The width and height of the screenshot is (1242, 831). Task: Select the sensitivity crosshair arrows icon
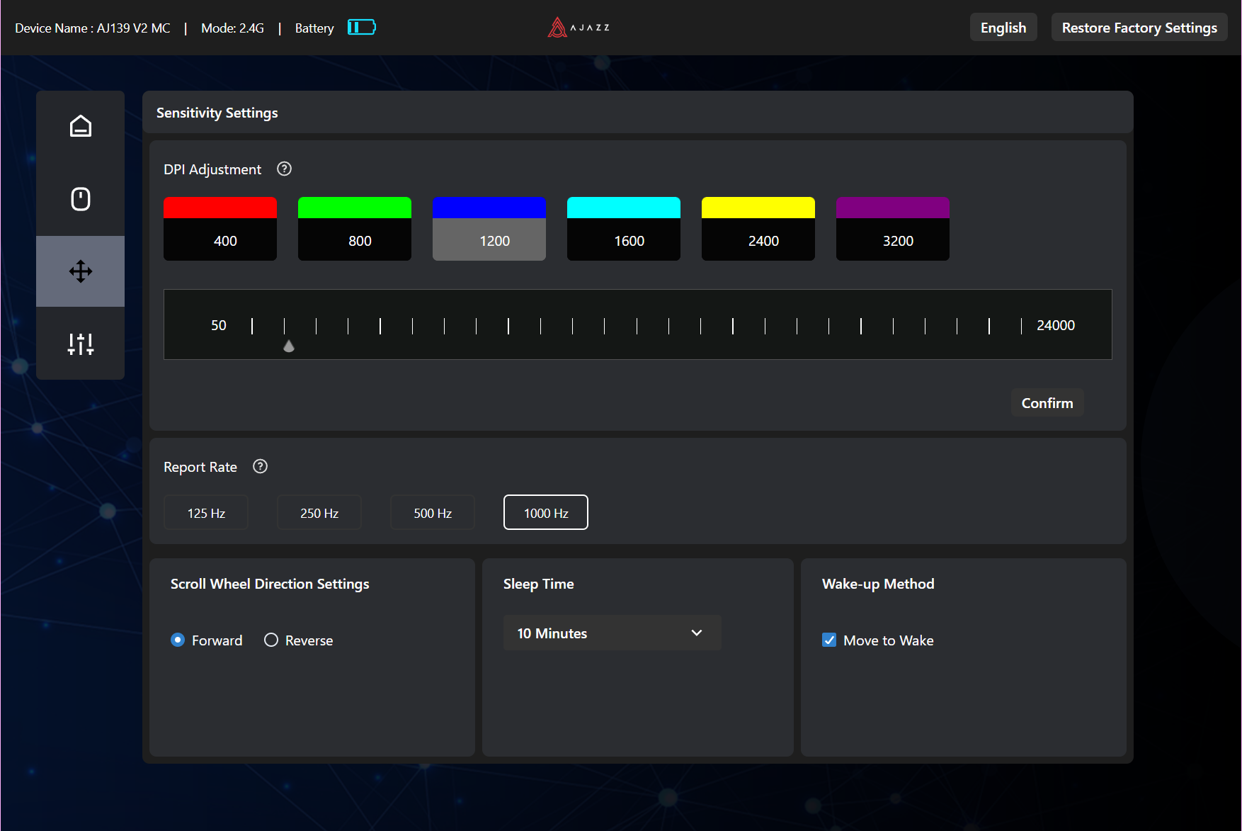[80, 271]
